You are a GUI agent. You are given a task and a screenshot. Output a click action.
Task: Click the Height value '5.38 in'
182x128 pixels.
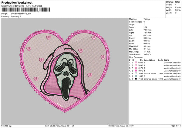tap(177, 7)
